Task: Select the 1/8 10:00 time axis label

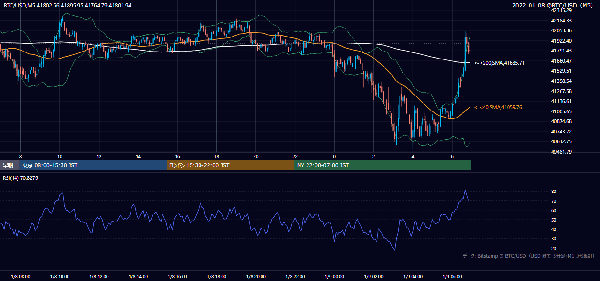Action: point(60,277)
